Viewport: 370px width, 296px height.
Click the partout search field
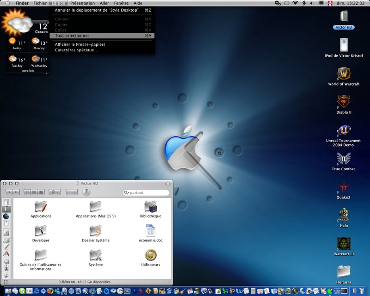(x=146, y=192)
